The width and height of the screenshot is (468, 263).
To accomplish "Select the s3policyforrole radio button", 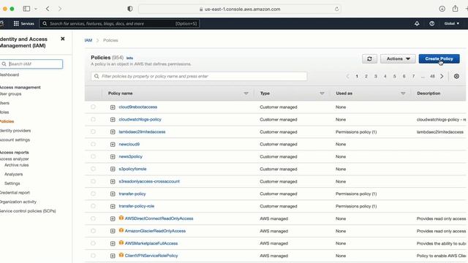I will coord(93,169).
